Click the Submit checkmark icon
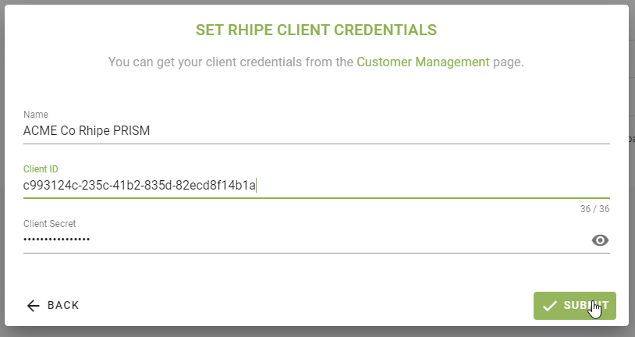This screenshot has height=337, width=635. pos(550,305)
